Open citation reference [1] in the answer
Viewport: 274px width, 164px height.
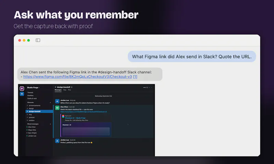click(135, 76)
